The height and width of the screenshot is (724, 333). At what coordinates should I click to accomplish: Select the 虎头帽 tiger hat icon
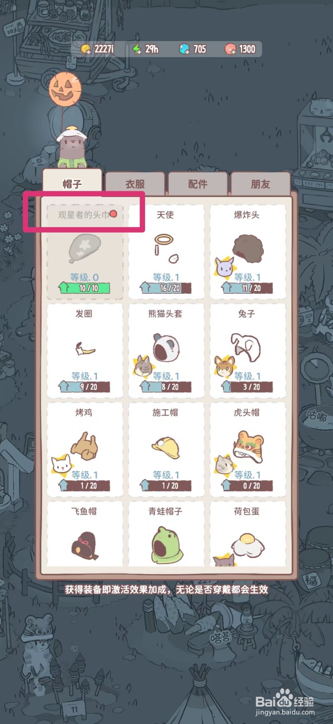tap(248, 446)
